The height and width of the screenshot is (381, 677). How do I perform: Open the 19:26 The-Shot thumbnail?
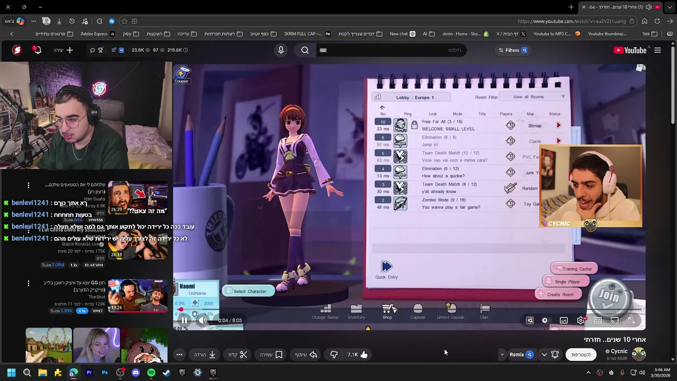[x=138, y=296]
